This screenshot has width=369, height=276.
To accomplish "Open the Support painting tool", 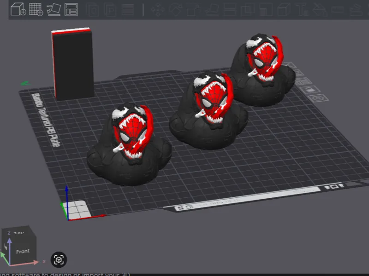I will tap(266, 10).
